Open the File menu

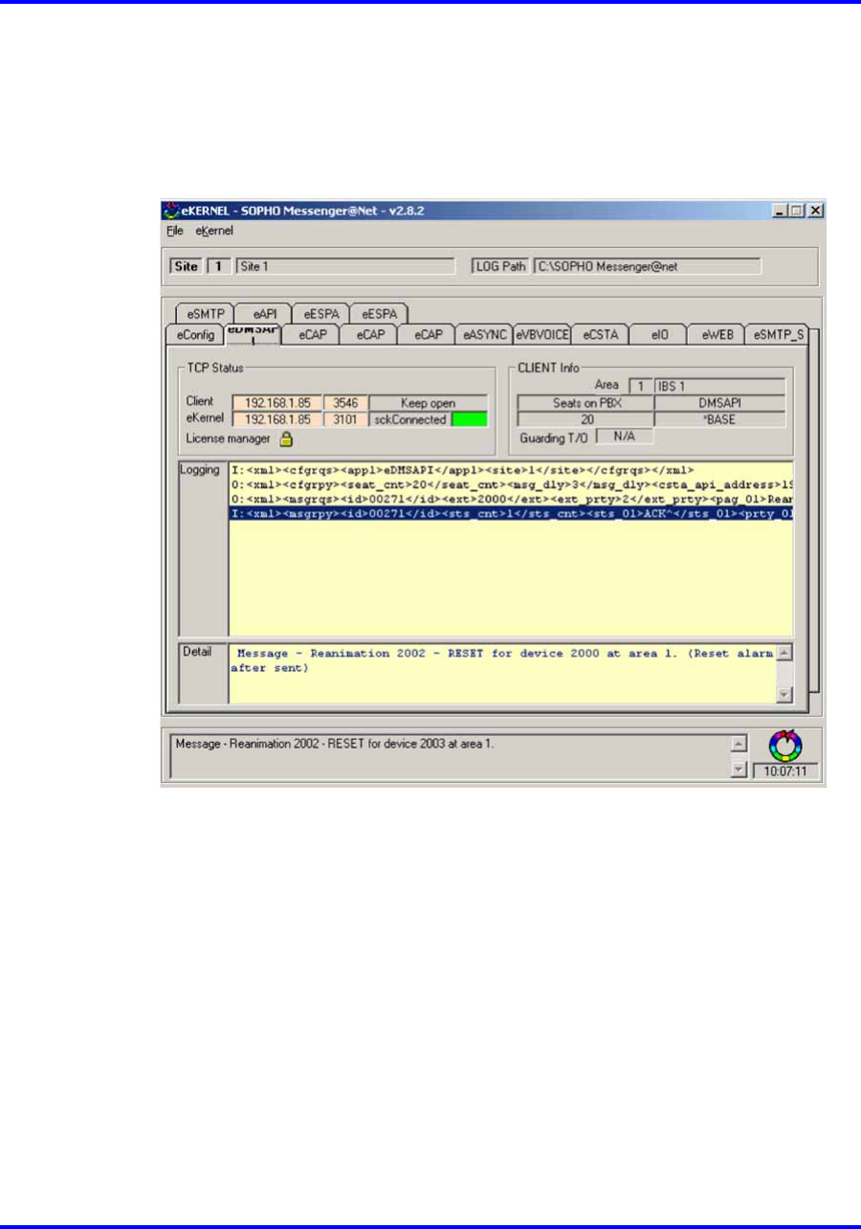coord(175,232)
